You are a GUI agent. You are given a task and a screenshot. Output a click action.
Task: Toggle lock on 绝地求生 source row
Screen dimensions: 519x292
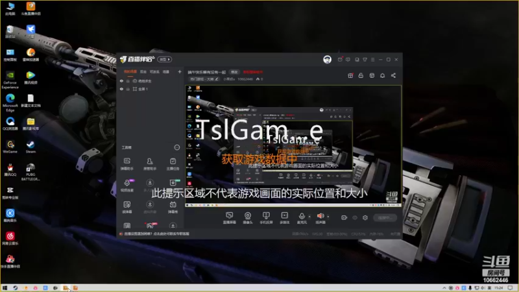pos(128,81)
